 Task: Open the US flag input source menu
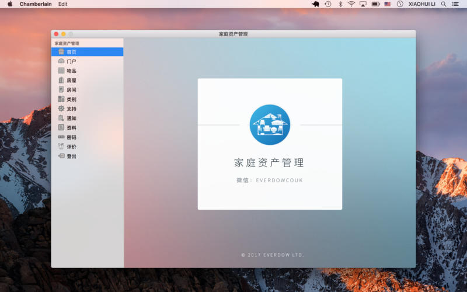click(x=387, y=4)
